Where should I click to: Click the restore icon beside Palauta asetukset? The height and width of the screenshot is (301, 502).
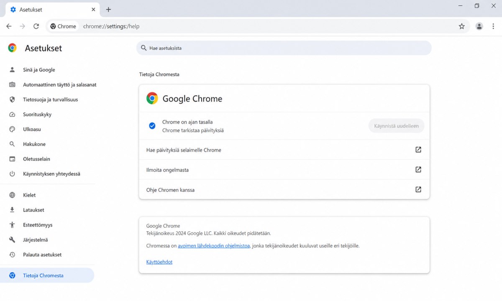[12, 255]
